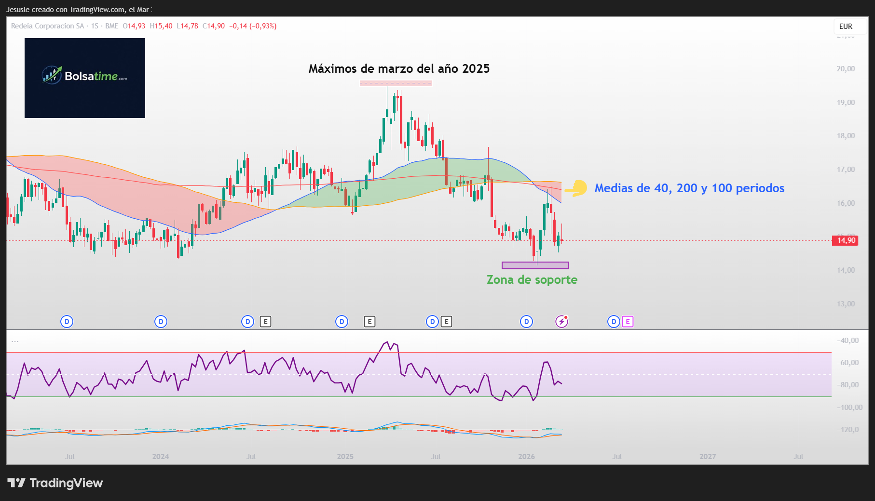Screen dimensions: 875x501
Task: Select the purple support zone rectangle
Action: (535, 265)
